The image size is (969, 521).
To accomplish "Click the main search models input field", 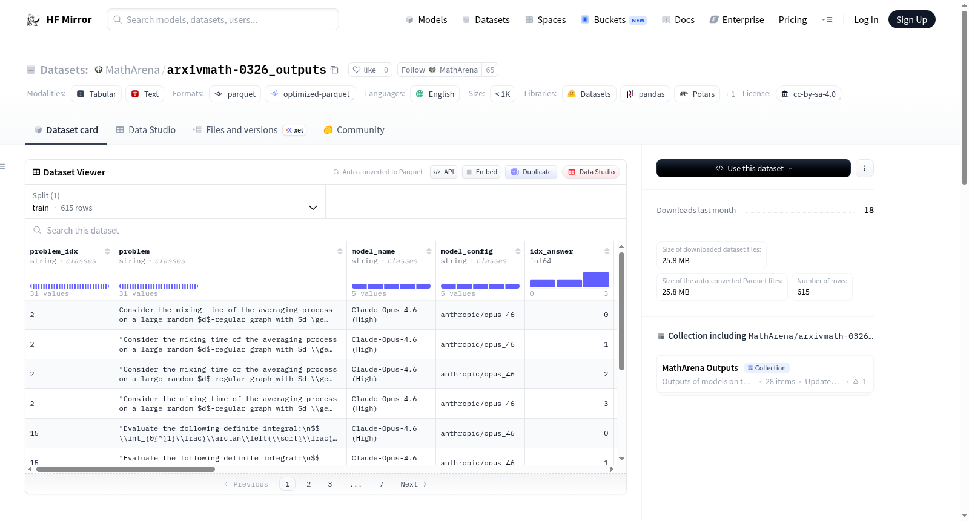I will [223, 19].
